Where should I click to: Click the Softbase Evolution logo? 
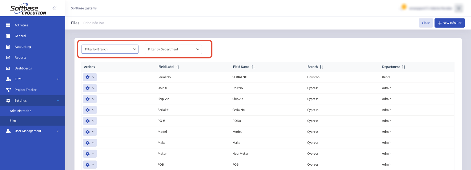(28, 10)
